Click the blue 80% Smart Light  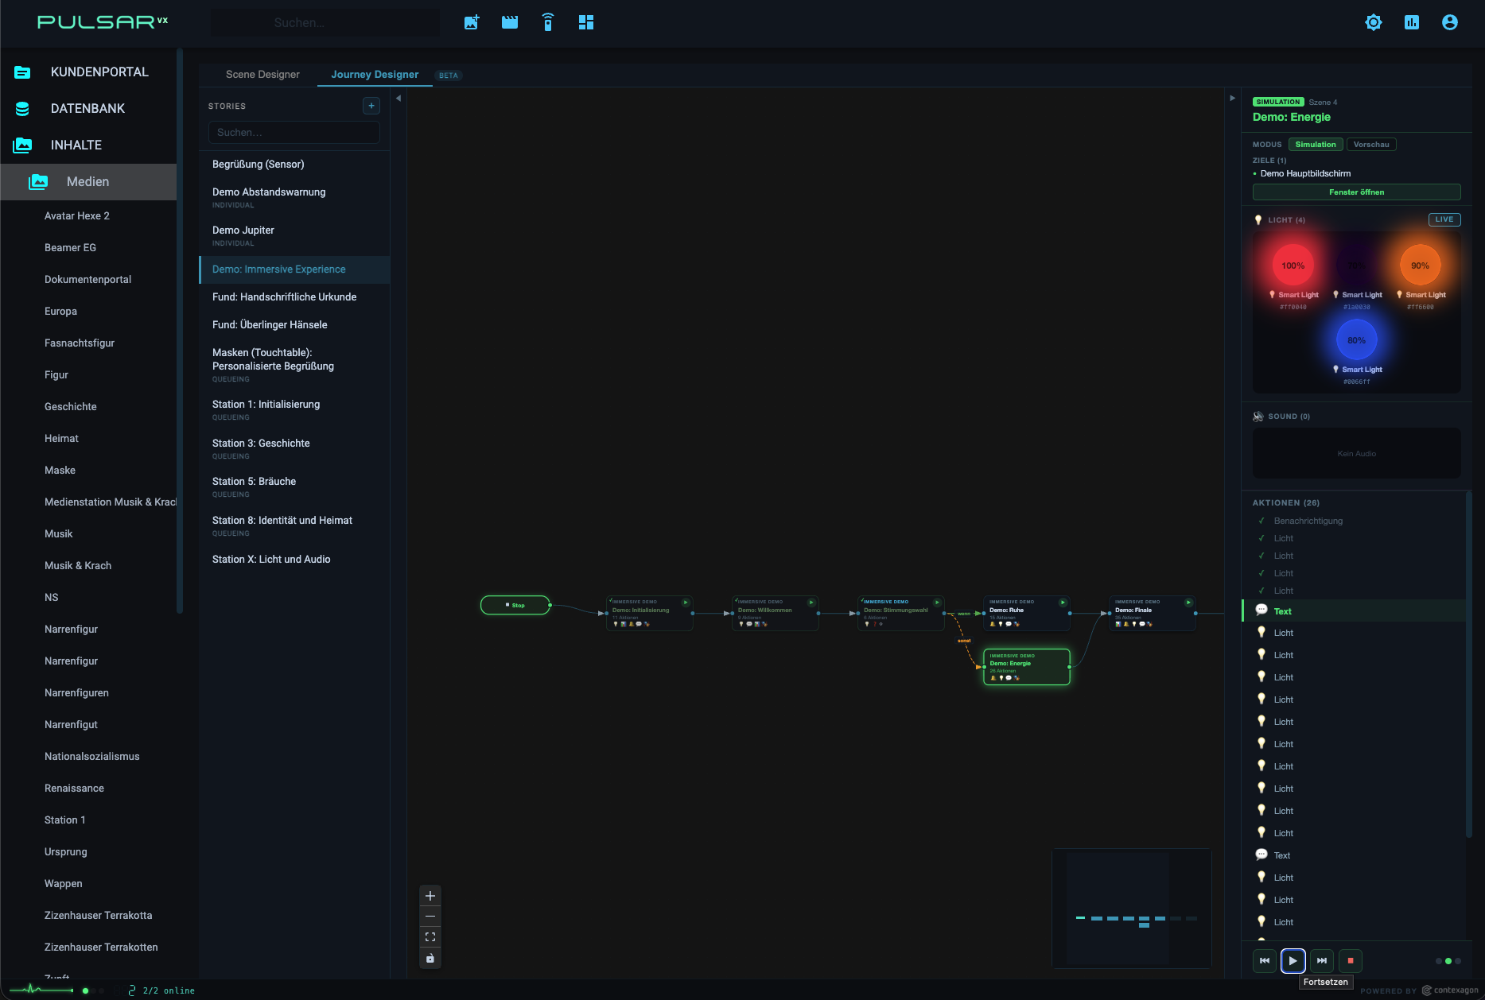(x=1357, y=340)
